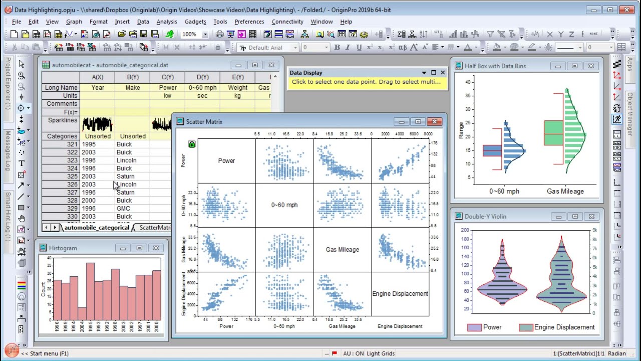Click the line color pen swatch
The height and width of the screenshot is (361, 641).
point(532,48)
